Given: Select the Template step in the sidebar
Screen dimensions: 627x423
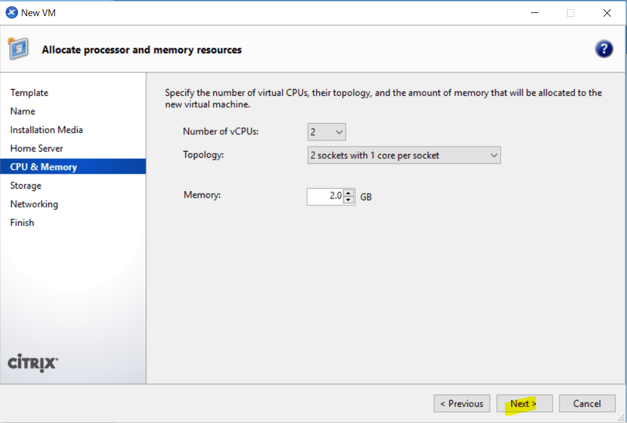Looking at the screenshot, I should 29,92.
